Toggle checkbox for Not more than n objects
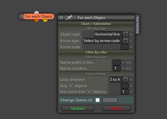Image resolution: width=167 pixels, height=119 pixels. [131, 92]
